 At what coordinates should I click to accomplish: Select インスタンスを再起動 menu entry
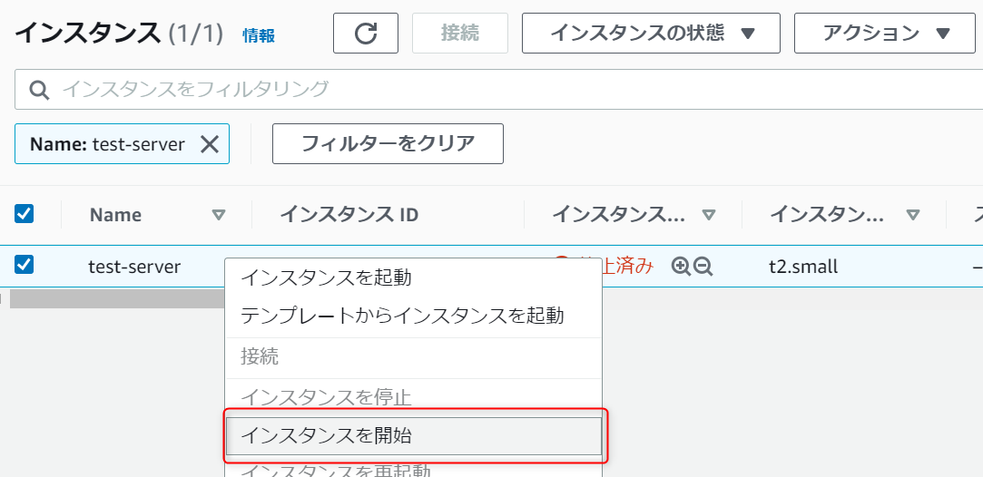[x=414, y=470]
